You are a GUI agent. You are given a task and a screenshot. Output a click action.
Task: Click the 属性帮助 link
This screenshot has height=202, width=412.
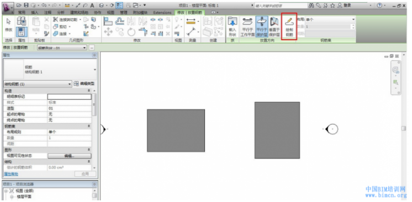click(x=11, y=174)
